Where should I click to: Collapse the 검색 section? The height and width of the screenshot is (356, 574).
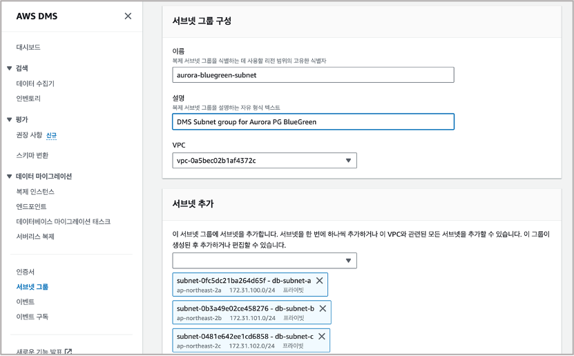tap(10, 68)
